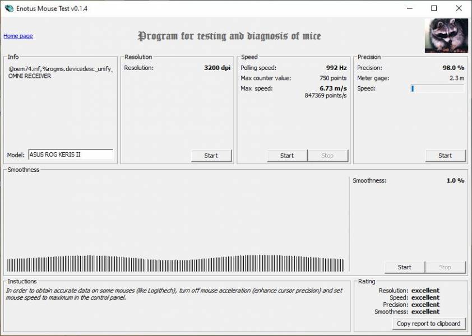This screenshot has width=472, height=336.
Task: Click the Model text field
Action: click(70, 155)
